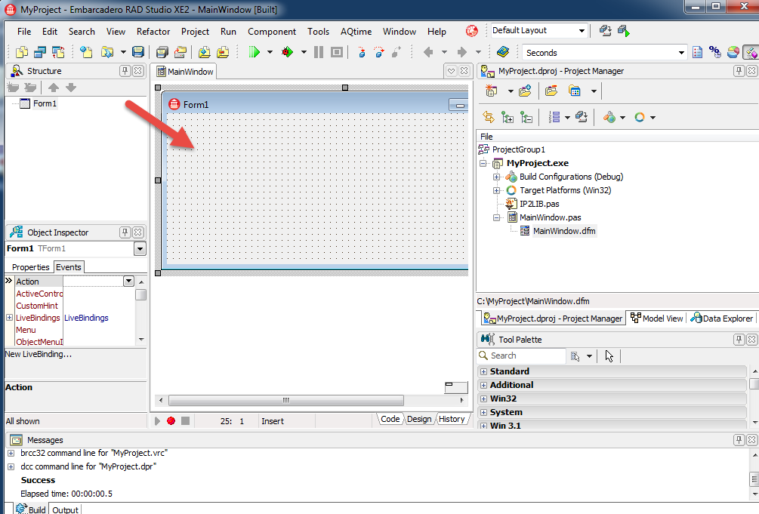
Task: Select IP2LIB.pas in project tree
Action: pos(538,204)
